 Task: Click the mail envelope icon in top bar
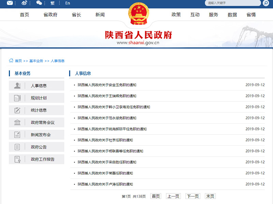[x=10, y=3]
